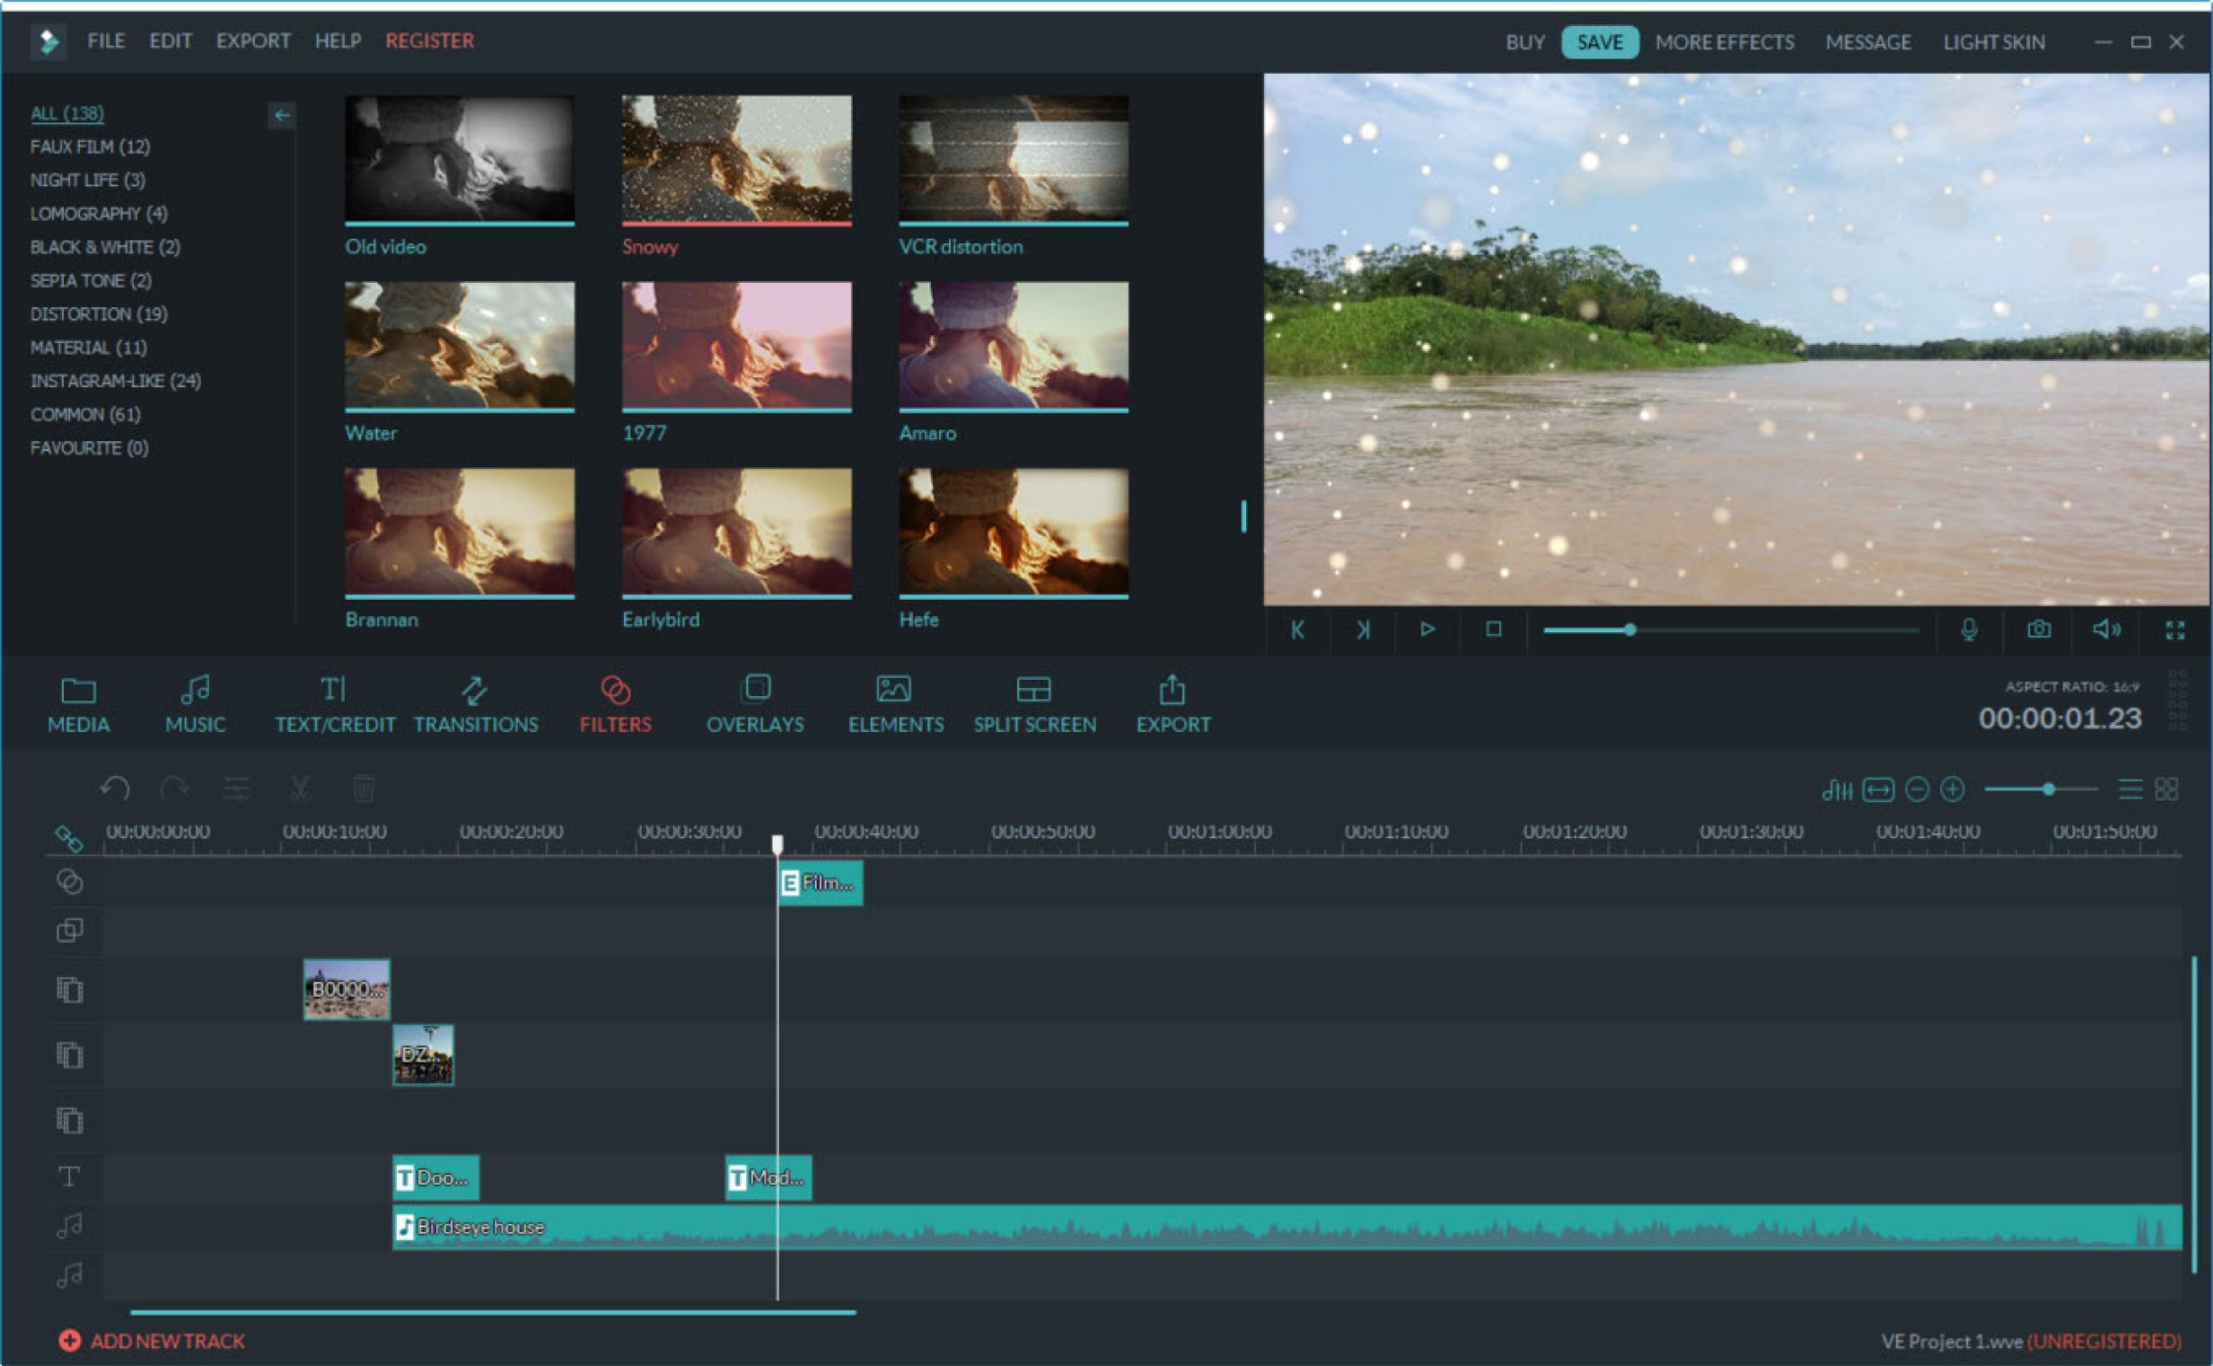Open MESSAGE center
This screenshot has height=1366, width=2213.
[x=1868, y=42]
